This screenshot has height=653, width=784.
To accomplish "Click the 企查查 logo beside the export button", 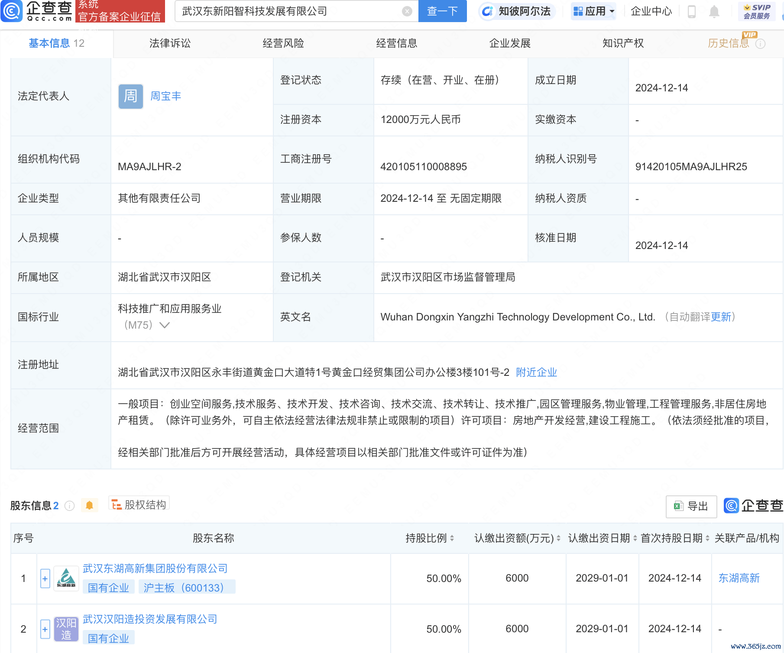I will pyautogui.click(x=754, y=506).
